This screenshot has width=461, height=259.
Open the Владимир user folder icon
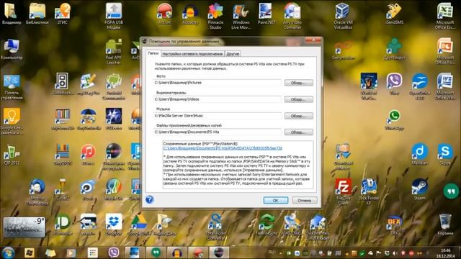point(12,14)
